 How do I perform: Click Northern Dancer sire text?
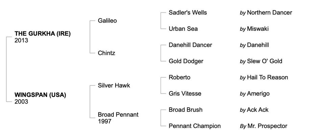click(269, 12)
